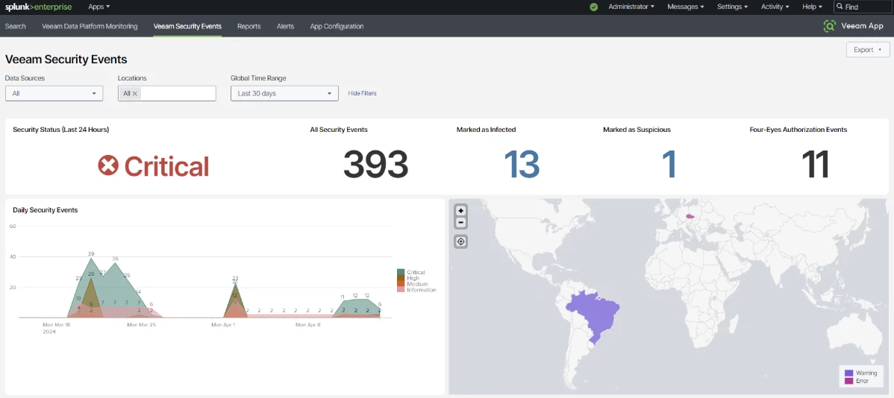894x398 pixels.
Task: Go to the Search tab
Action: click(16, 26)
